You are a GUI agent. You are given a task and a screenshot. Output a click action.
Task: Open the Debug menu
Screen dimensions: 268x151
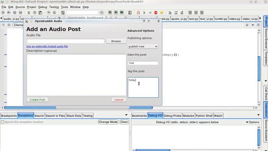(x=43, y=7)
